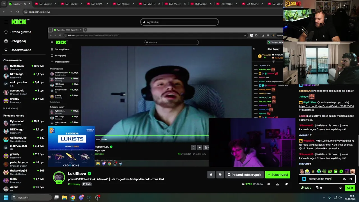Click Podaruj subskrypcje gift button
The height and width of the screenshot is (202, 359).
(x=244, y=175)
